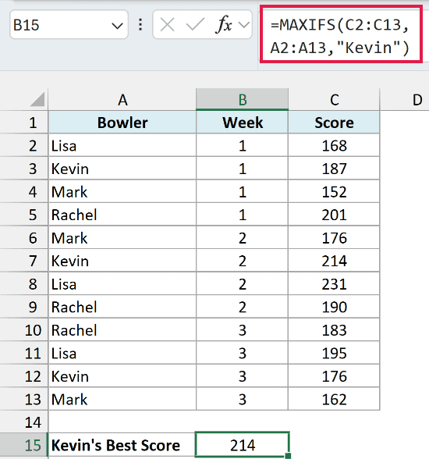The width and height of the screenshot is (429, 459).
Task: Select result cell B15 showing 214
Action: 242,445
